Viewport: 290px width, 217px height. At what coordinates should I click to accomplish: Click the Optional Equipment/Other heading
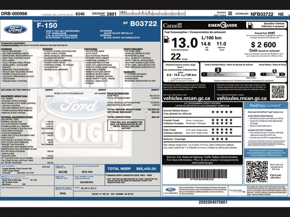[x=17, y=117]
